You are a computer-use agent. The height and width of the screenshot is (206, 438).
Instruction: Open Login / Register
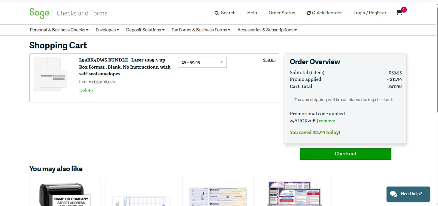370,13
